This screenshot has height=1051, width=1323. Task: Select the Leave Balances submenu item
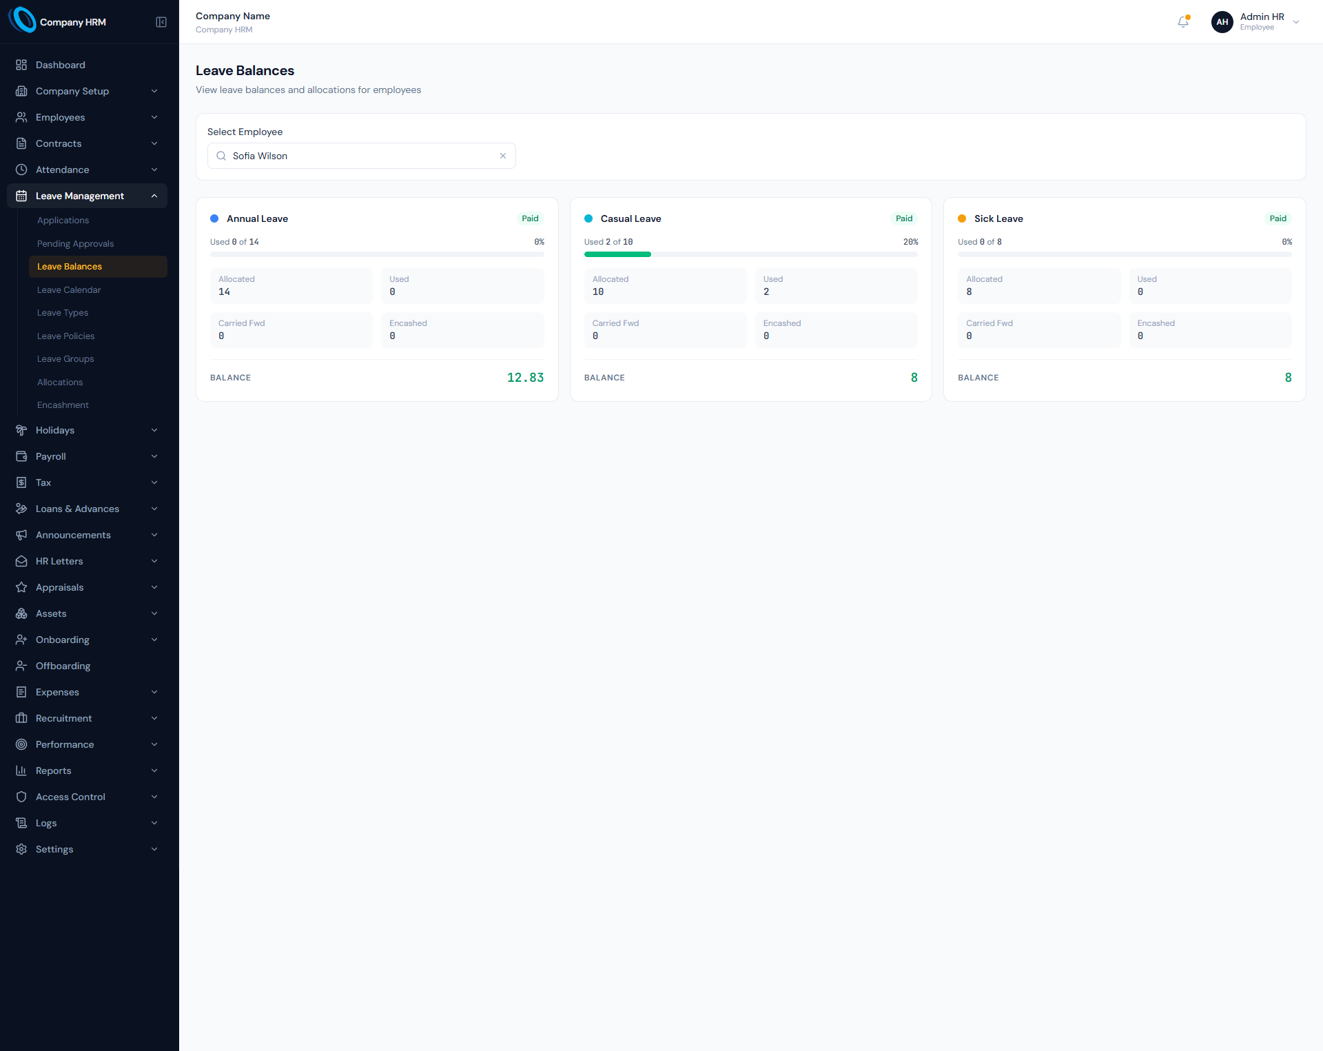coord(98,267)
